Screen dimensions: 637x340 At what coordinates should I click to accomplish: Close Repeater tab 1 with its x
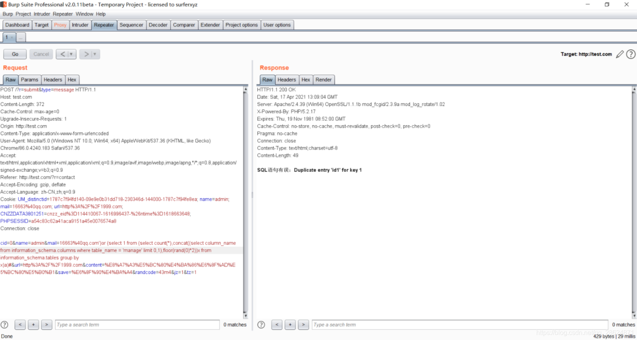point(12,38)
